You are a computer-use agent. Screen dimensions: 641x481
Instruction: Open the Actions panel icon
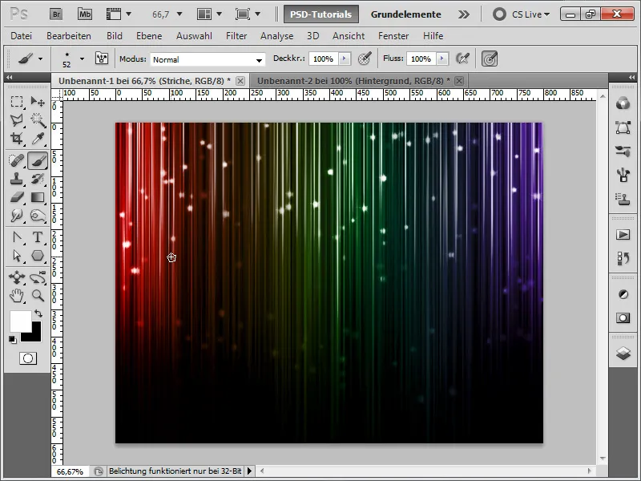[x=623, y=234]
